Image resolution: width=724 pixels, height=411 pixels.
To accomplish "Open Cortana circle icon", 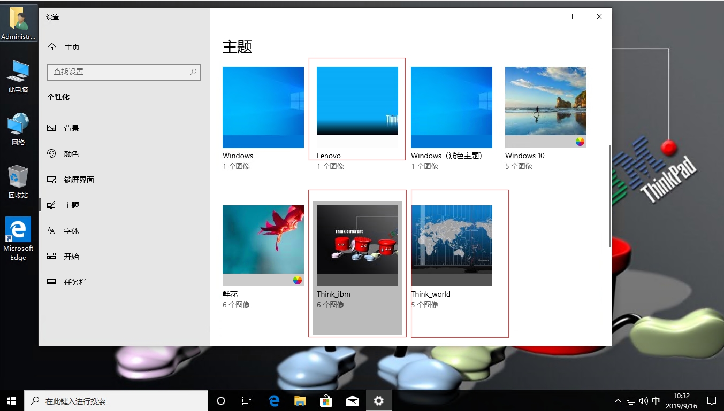I will (220, 401).
